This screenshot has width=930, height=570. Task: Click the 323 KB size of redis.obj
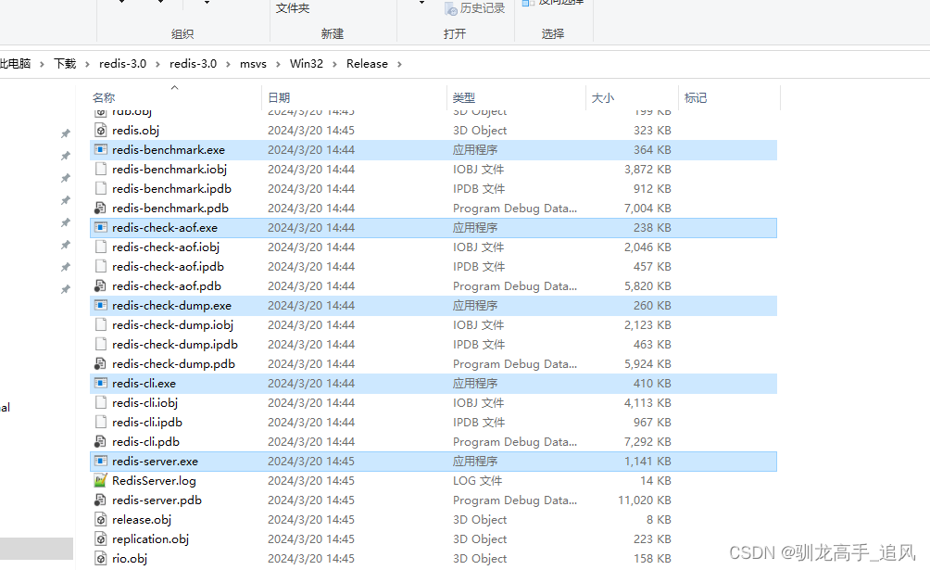pos(652,130)
